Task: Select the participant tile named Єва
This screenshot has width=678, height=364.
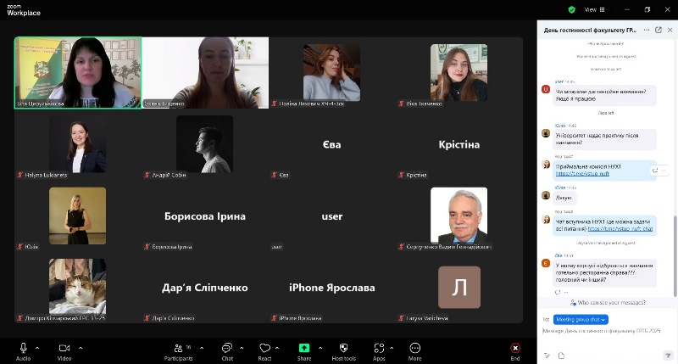Action: click(332, 144)
